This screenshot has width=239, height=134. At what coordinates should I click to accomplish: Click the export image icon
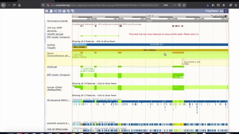[64, 11]
